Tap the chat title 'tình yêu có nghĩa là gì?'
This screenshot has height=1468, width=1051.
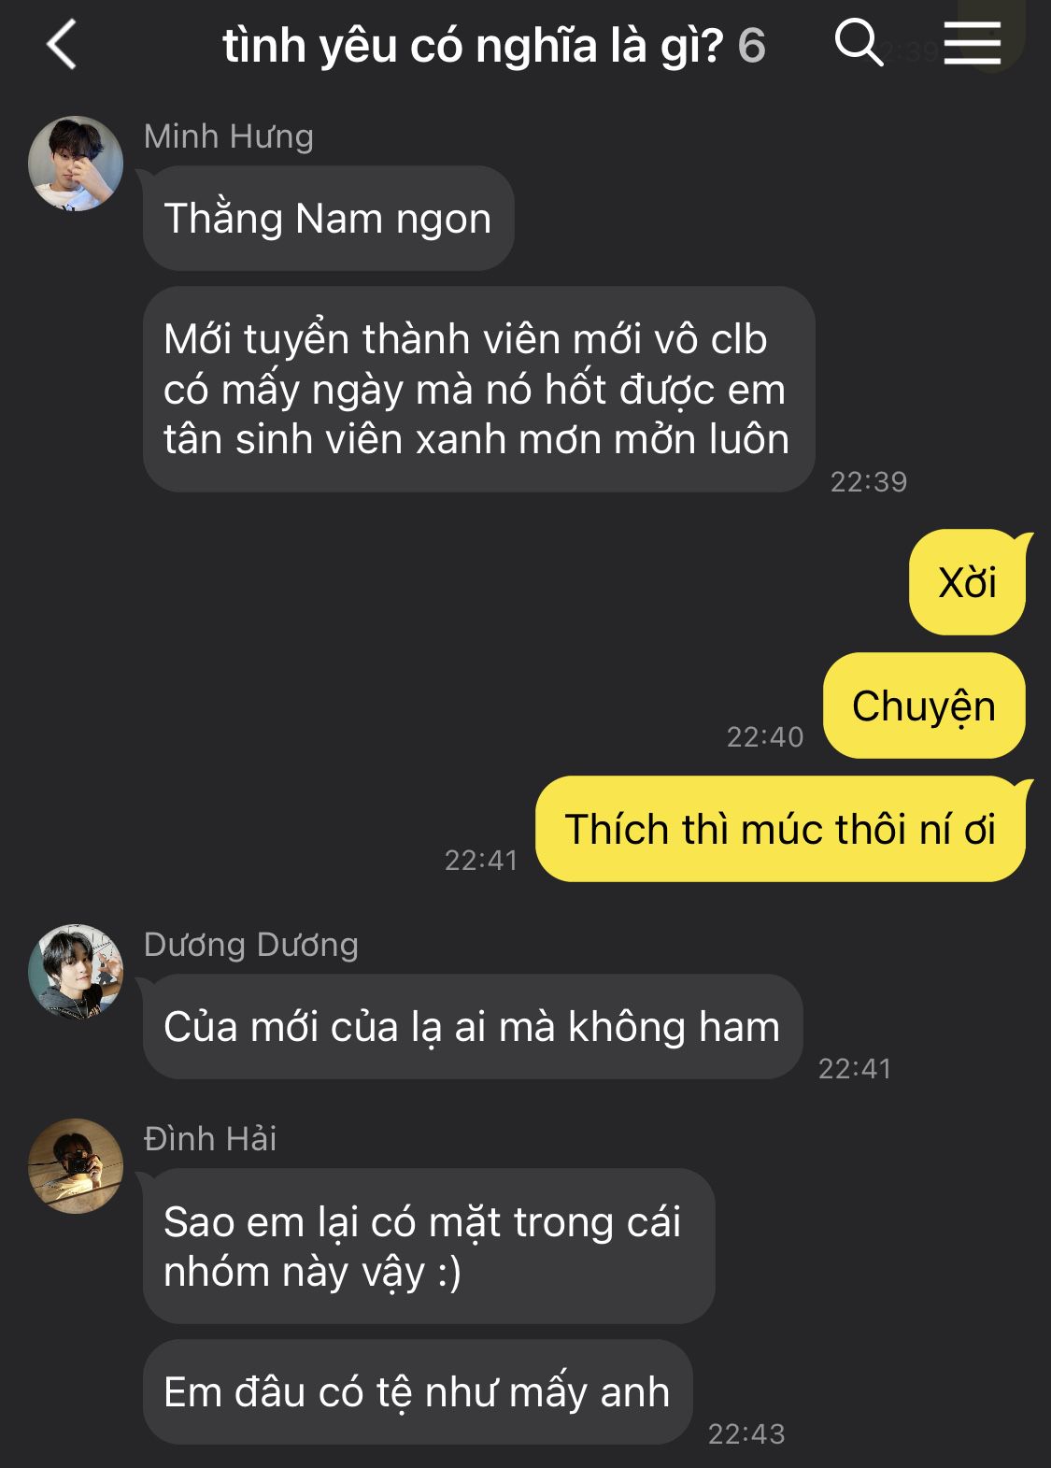473,46
